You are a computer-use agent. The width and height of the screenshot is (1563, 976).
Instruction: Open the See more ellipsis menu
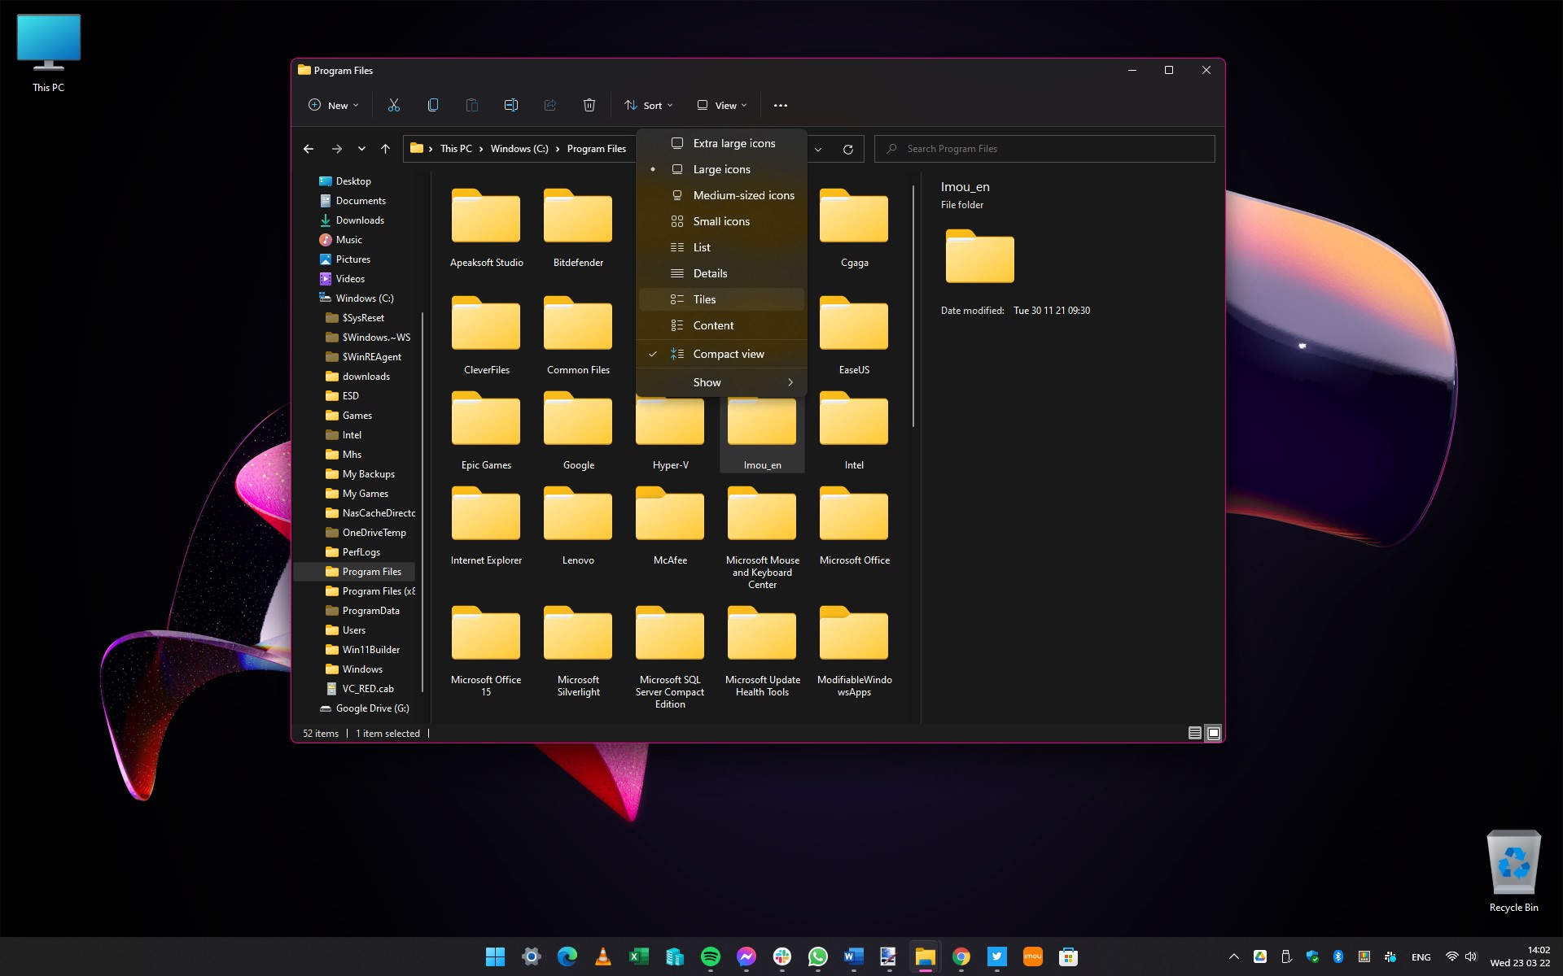coord(781,105)
